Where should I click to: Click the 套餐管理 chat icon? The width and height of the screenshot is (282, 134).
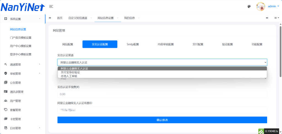coord(6,110)
